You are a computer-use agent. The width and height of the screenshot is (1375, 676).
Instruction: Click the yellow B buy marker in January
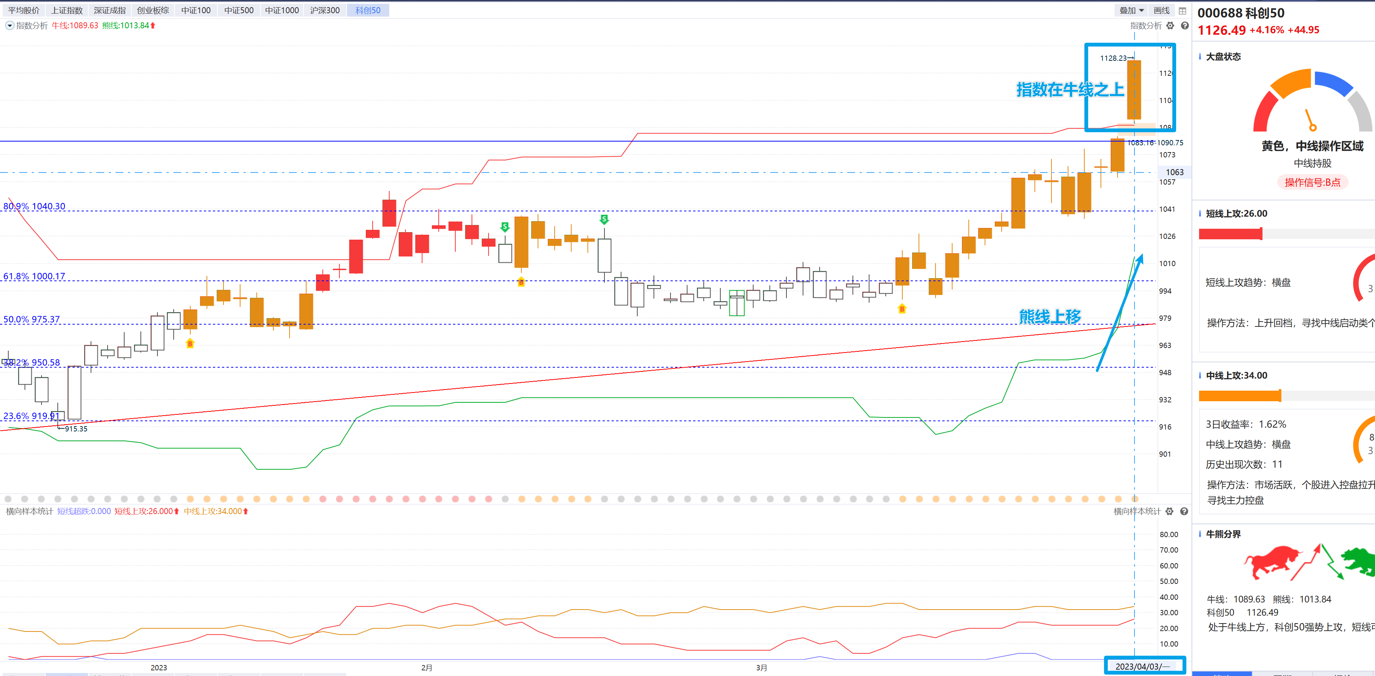[x=190, y=343]
